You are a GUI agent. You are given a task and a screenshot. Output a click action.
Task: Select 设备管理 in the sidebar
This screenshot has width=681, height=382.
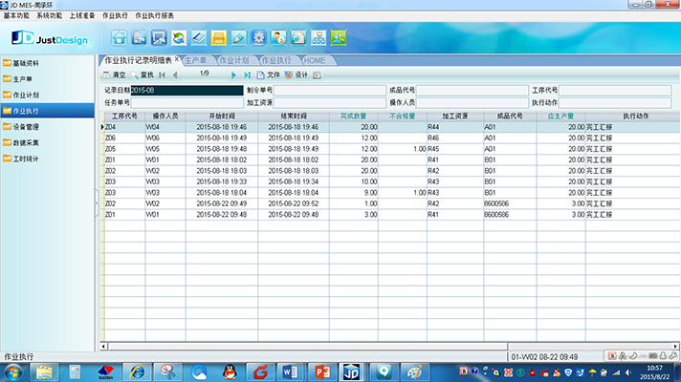(26, 127)
